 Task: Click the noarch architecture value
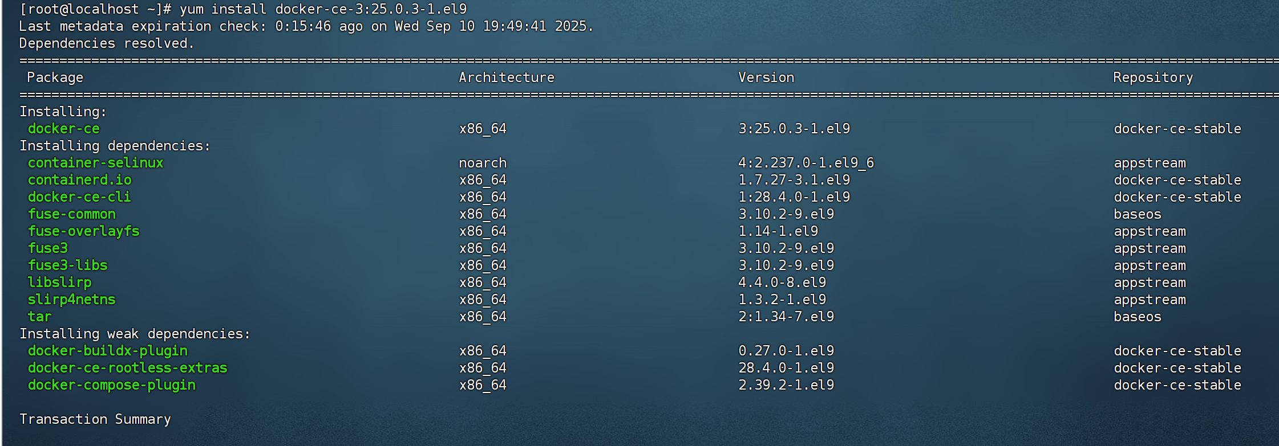(x=483, y=163)
